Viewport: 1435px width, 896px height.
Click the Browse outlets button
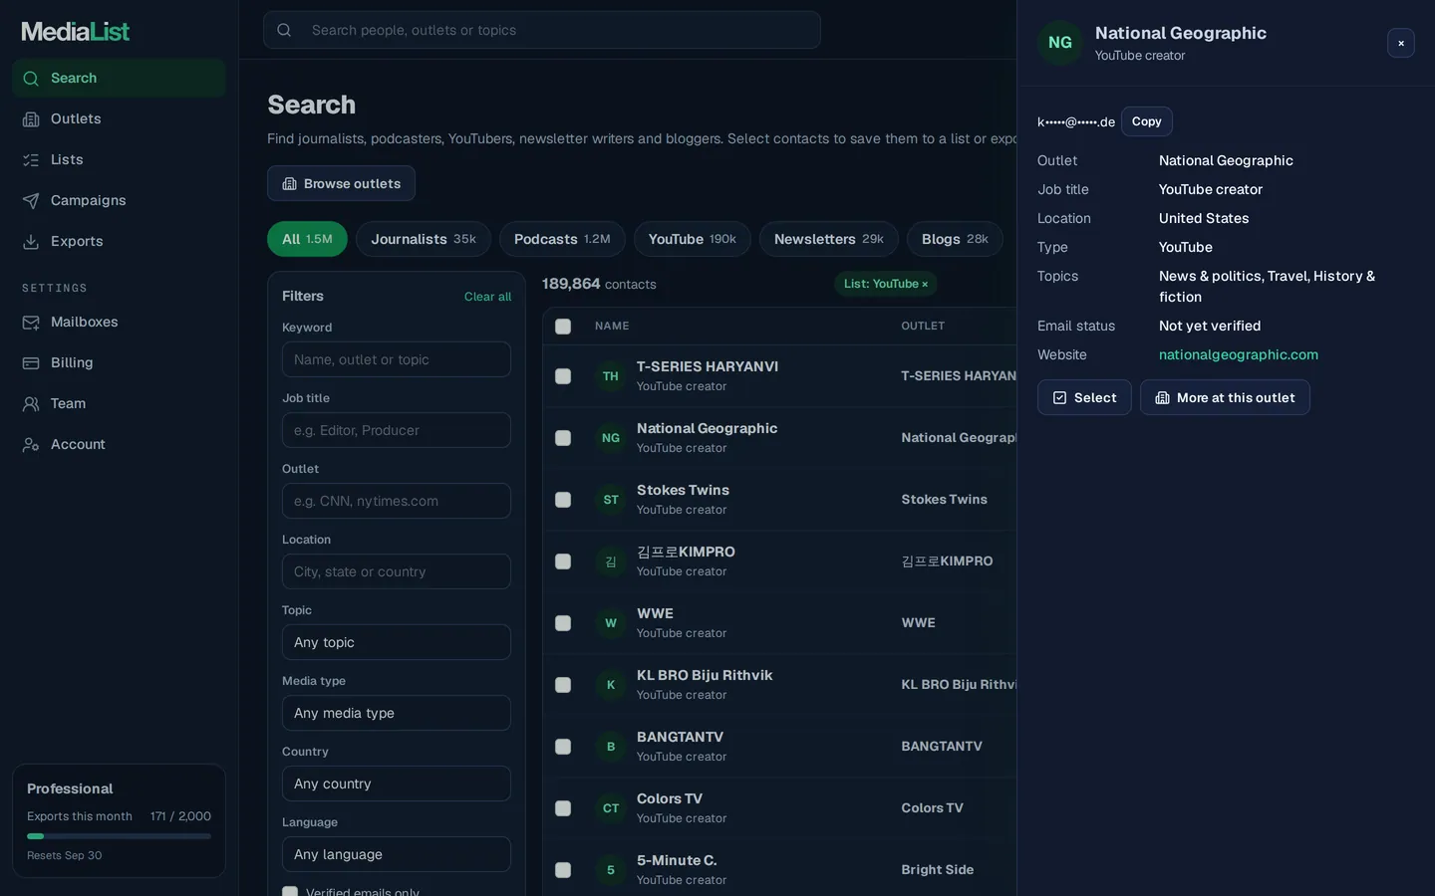(x=341, y=183)
